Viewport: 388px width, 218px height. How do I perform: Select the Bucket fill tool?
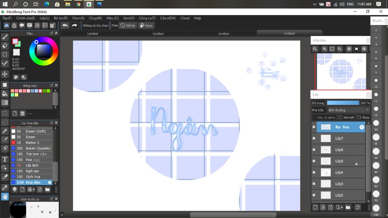point(5,94)
